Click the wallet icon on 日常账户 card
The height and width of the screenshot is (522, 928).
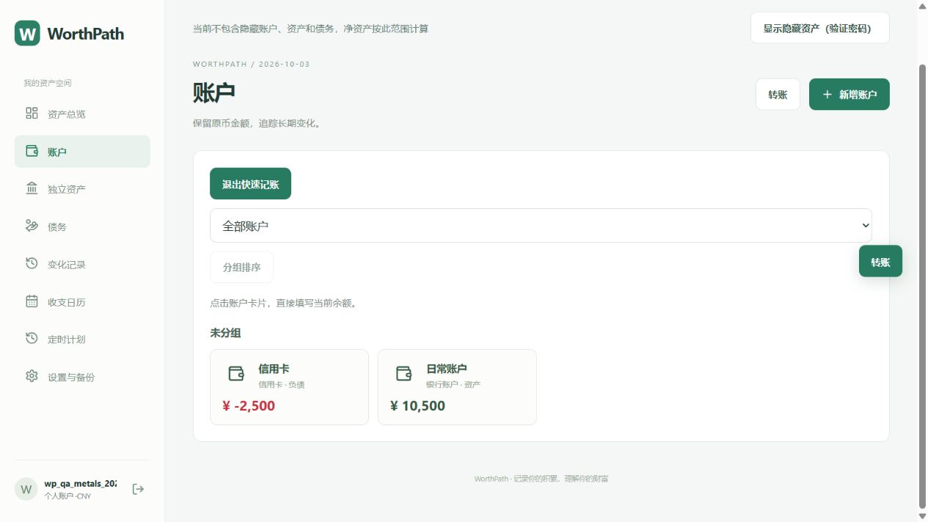pyautogui.click(x=404, y=374)
